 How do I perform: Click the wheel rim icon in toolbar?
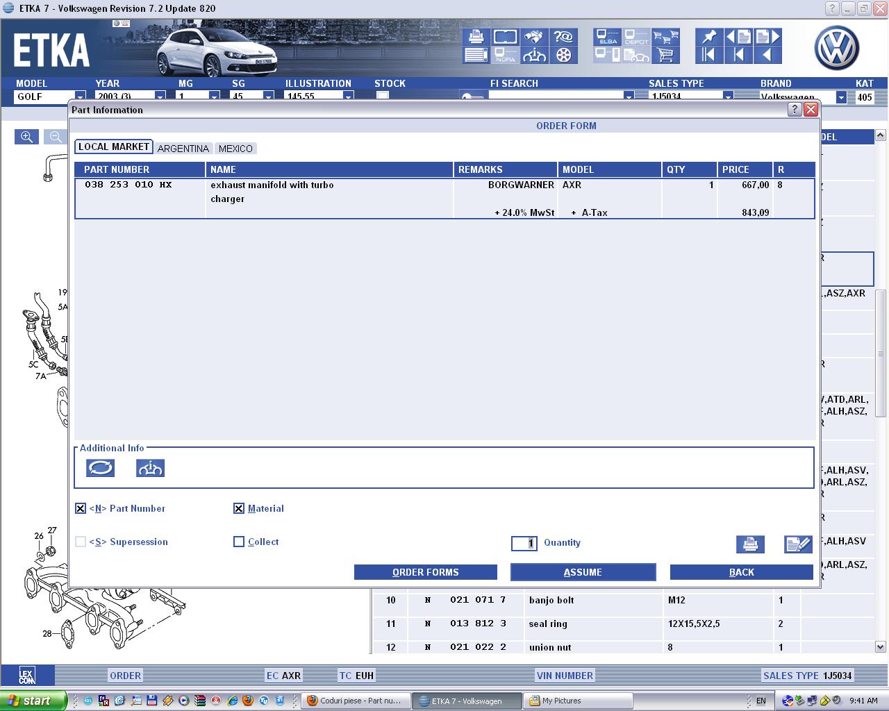point(564,55)
